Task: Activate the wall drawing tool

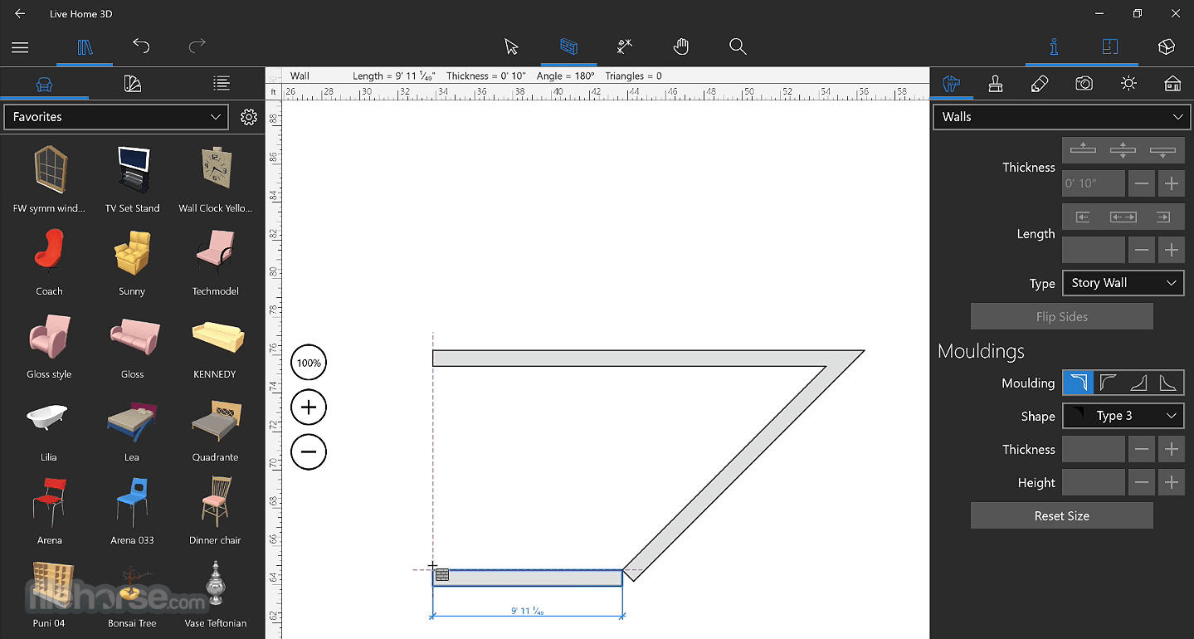Action: pyautogui.click(x=568, y=46)
